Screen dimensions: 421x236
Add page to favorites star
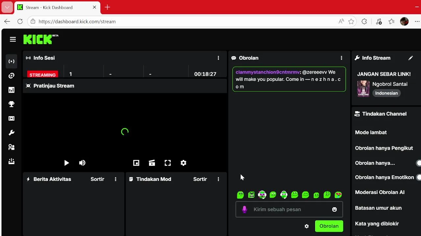point(351,22)
